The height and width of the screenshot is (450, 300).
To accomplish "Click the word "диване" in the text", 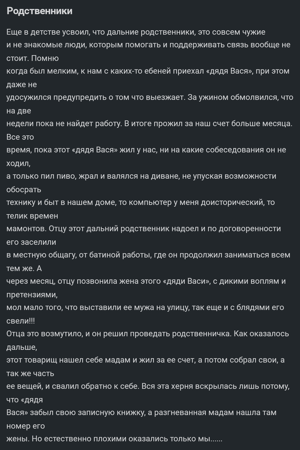I will click(x=165, y=176).
